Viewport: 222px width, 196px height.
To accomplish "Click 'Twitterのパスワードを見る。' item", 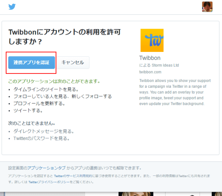I will coord(42,139).
